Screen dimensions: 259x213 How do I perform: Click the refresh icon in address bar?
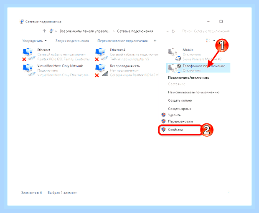(x=173, y=31)
